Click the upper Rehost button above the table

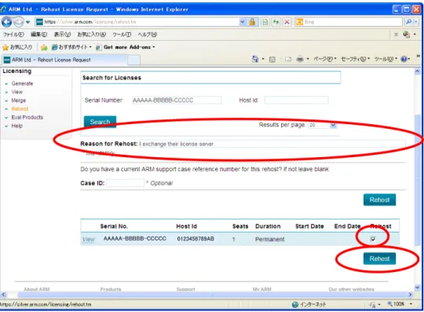pyautogui.click(x=379, y=200)
